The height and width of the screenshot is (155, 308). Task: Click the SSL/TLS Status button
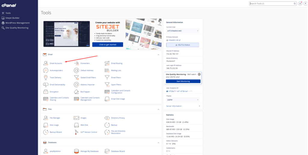click(183, 45)
